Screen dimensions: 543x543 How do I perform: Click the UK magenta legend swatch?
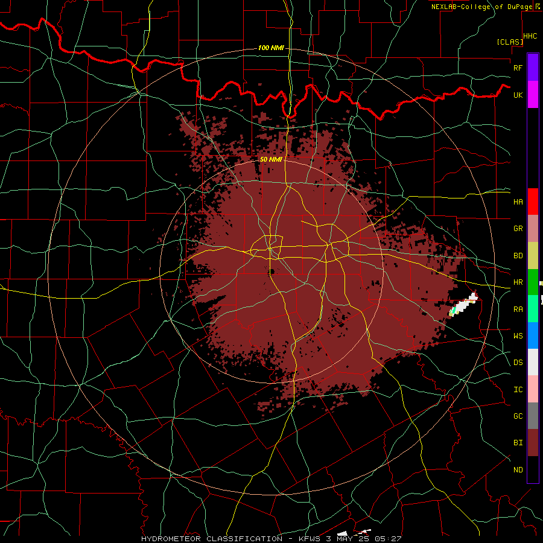pyautogui.click(x=533, y=95)
